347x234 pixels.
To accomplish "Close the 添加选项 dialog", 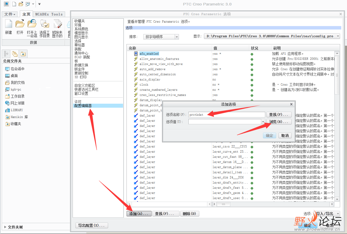I will tap(291, 105).
